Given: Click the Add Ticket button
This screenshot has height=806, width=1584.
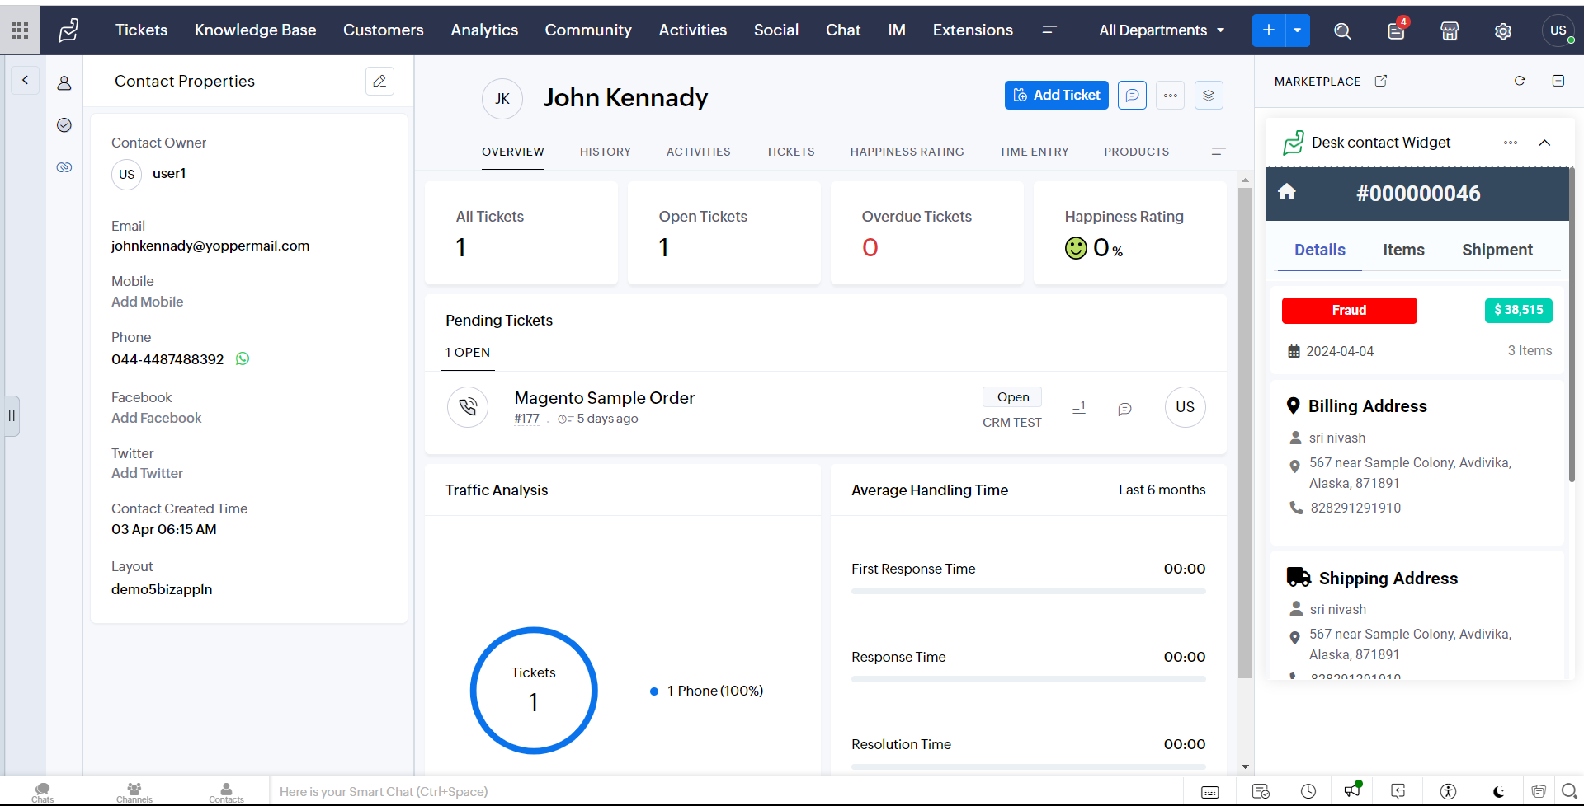Looking at the screenshot, I should [x=1056, y=95].
